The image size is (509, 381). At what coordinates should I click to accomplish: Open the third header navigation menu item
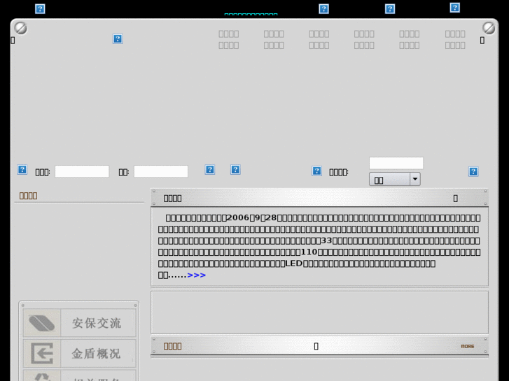click(x=319, y=40)
